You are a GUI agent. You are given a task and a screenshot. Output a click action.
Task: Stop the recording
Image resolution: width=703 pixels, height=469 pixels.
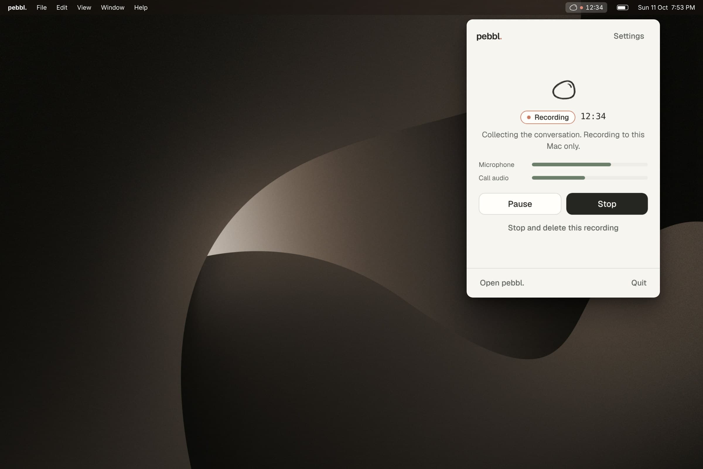607,204
